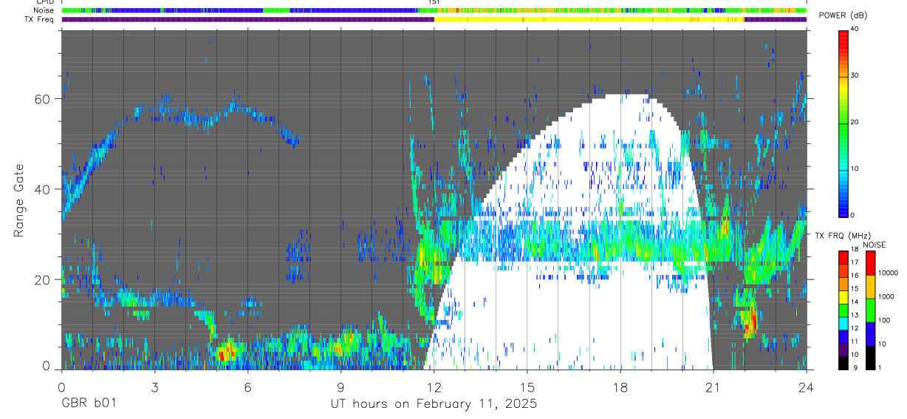Screen dimensions: 907x419
Task: Click the 'NOISE' legend title
Action: pos(874,245)
